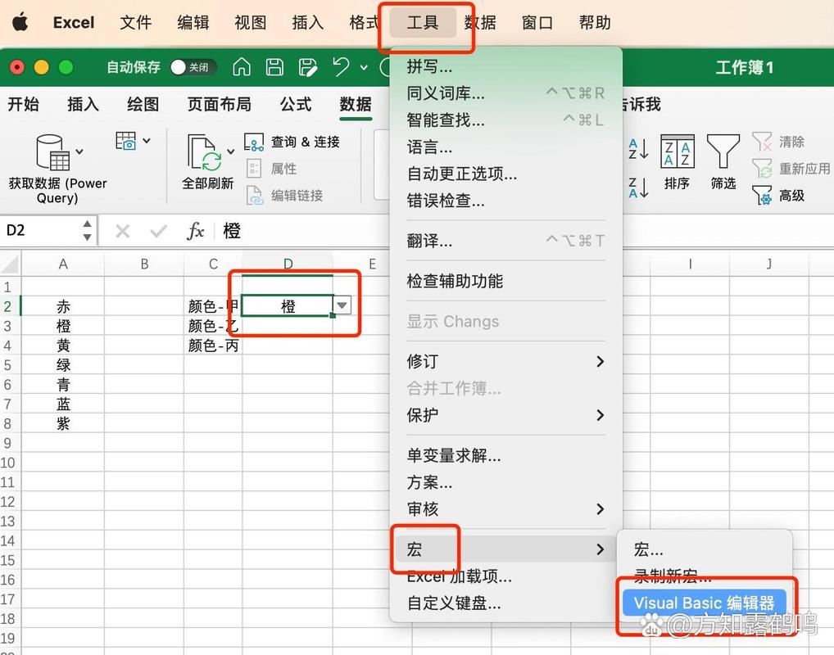The height and width of the screenshot is (655, 834).
Task: Open the 工具 menu in the menu bar
Action: (x=423, y=22)
